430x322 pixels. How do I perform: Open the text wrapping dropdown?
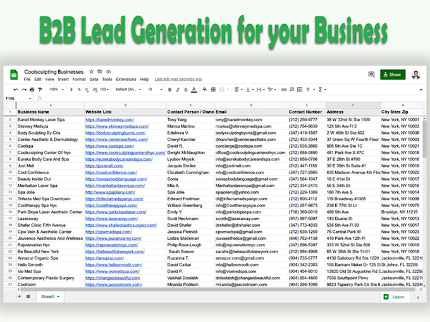click(261, 90)
